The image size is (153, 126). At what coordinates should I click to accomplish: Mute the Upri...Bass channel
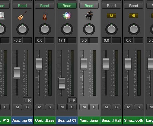pyautogui.click(x=40, y=107)
